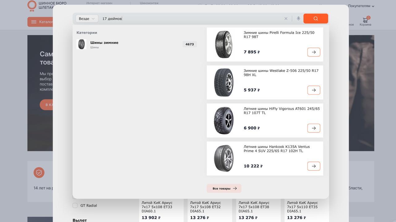The height and width of the screenshot is (222, 396).
Task: Activate voice search microphone icon
Action: click(x=298, y=19)
